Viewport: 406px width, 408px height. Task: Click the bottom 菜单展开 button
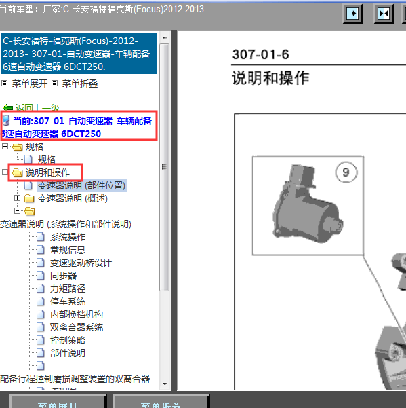pos(58,401)
